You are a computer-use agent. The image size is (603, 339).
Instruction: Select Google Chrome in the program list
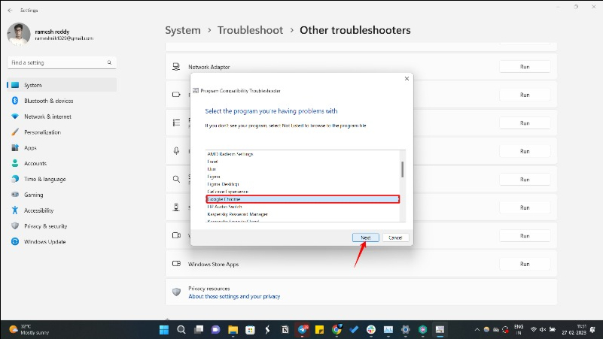point(303,199)
